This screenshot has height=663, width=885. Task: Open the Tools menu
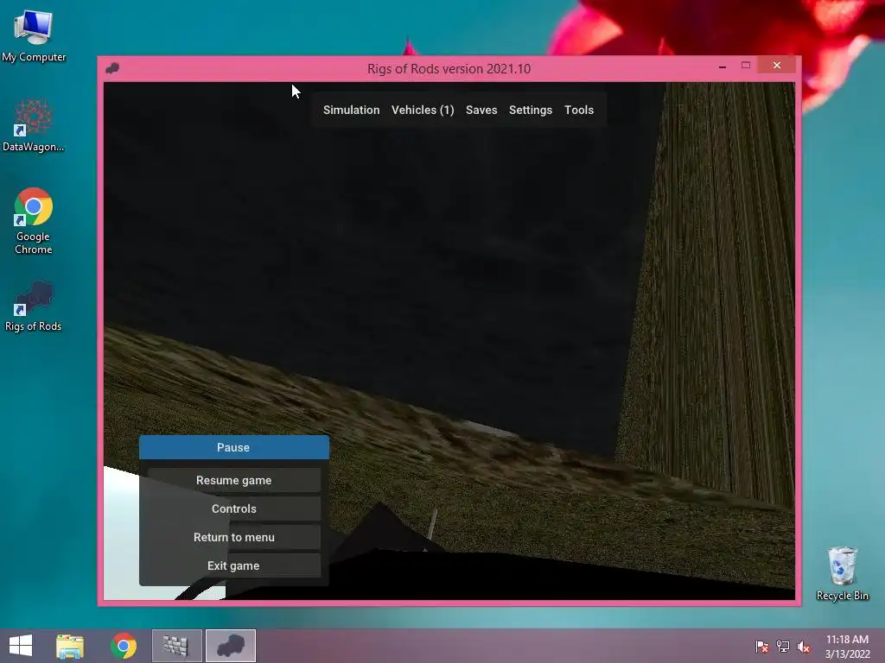[579, 110]
